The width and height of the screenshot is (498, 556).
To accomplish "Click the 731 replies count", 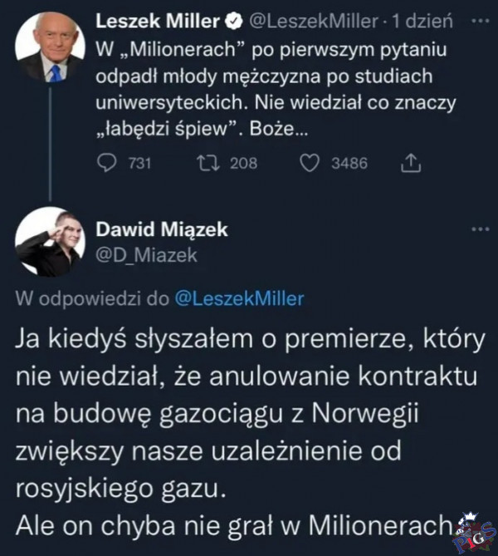I will point(138,163).
